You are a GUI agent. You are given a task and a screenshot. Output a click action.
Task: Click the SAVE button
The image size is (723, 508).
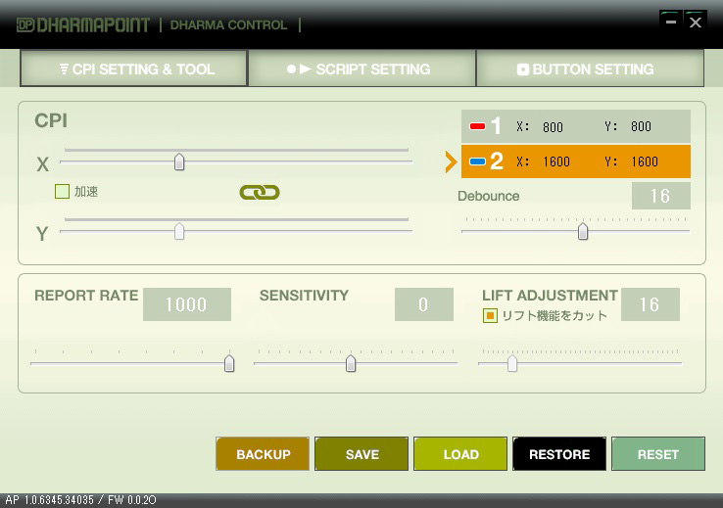[x=361, y=454]
